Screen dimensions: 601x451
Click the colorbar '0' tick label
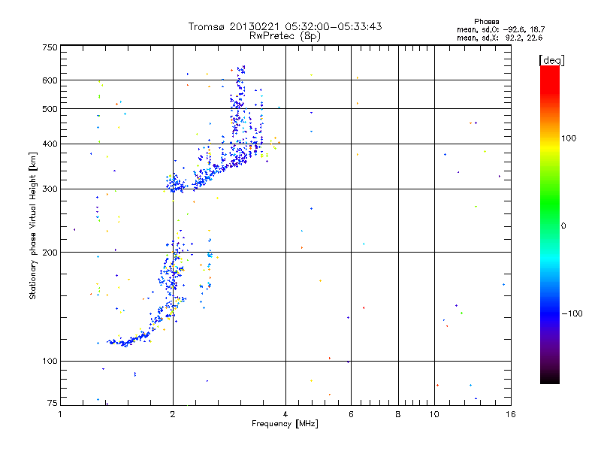pos(563,226)
